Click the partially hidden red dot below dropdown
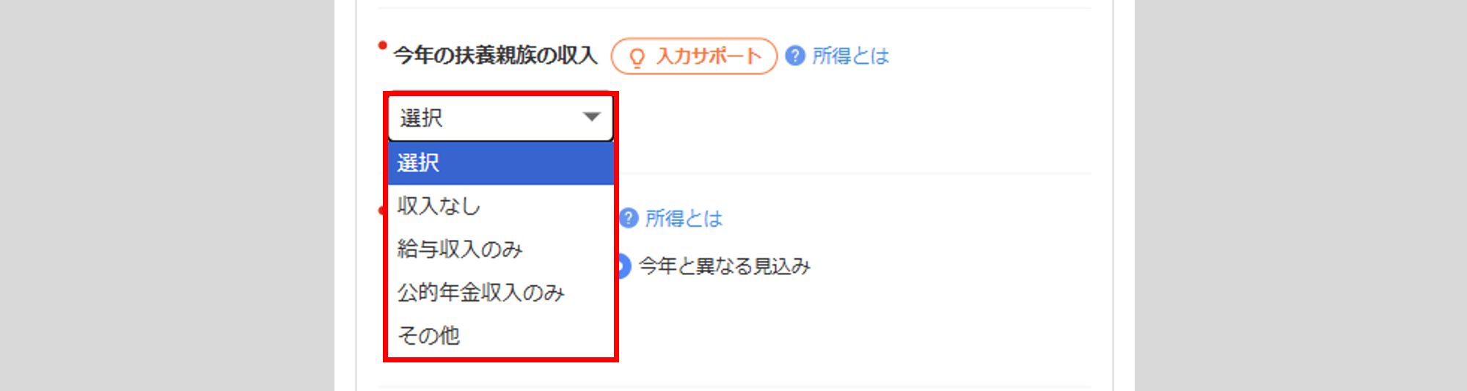This screenshot has height=391, width=1467. coord(381,211)
